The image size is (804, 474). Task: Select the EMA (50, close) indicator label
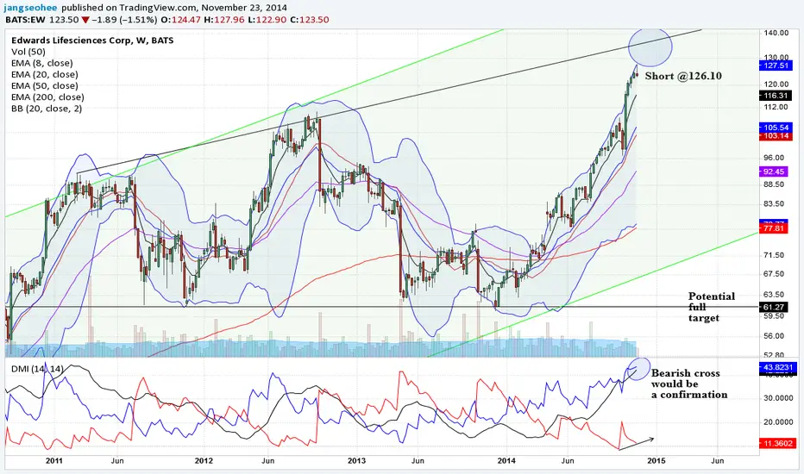[45, 85]
